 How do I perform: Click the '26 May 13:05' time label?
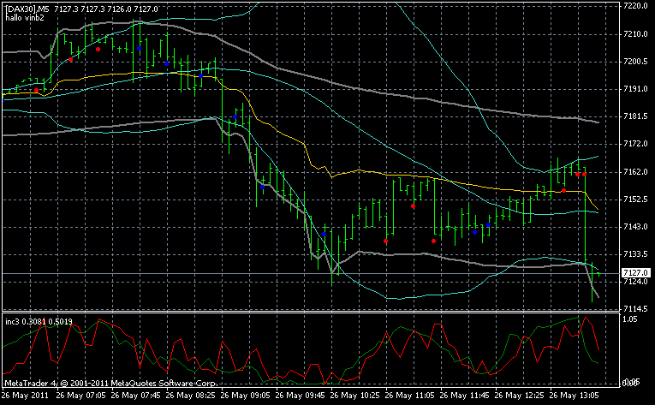(x=575, y=395)
